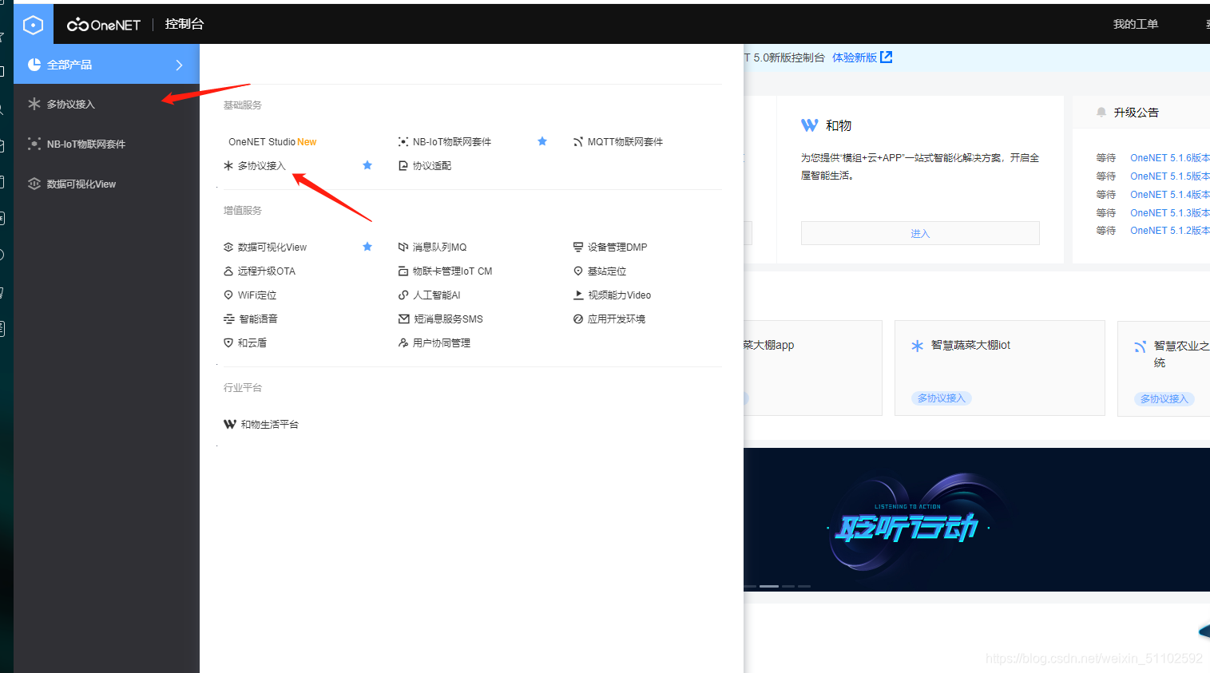
Task: Open 人工智能AI text link
Action: (x=437, y=295)
